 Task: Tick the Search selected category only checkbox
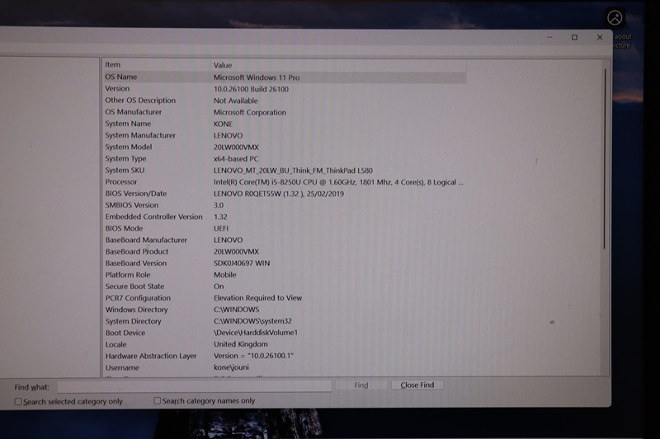click(18, 402)
